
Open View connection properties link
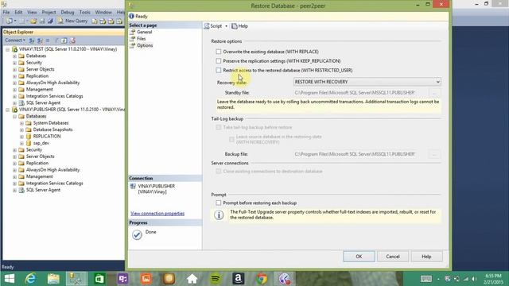[x=157, y=214]
